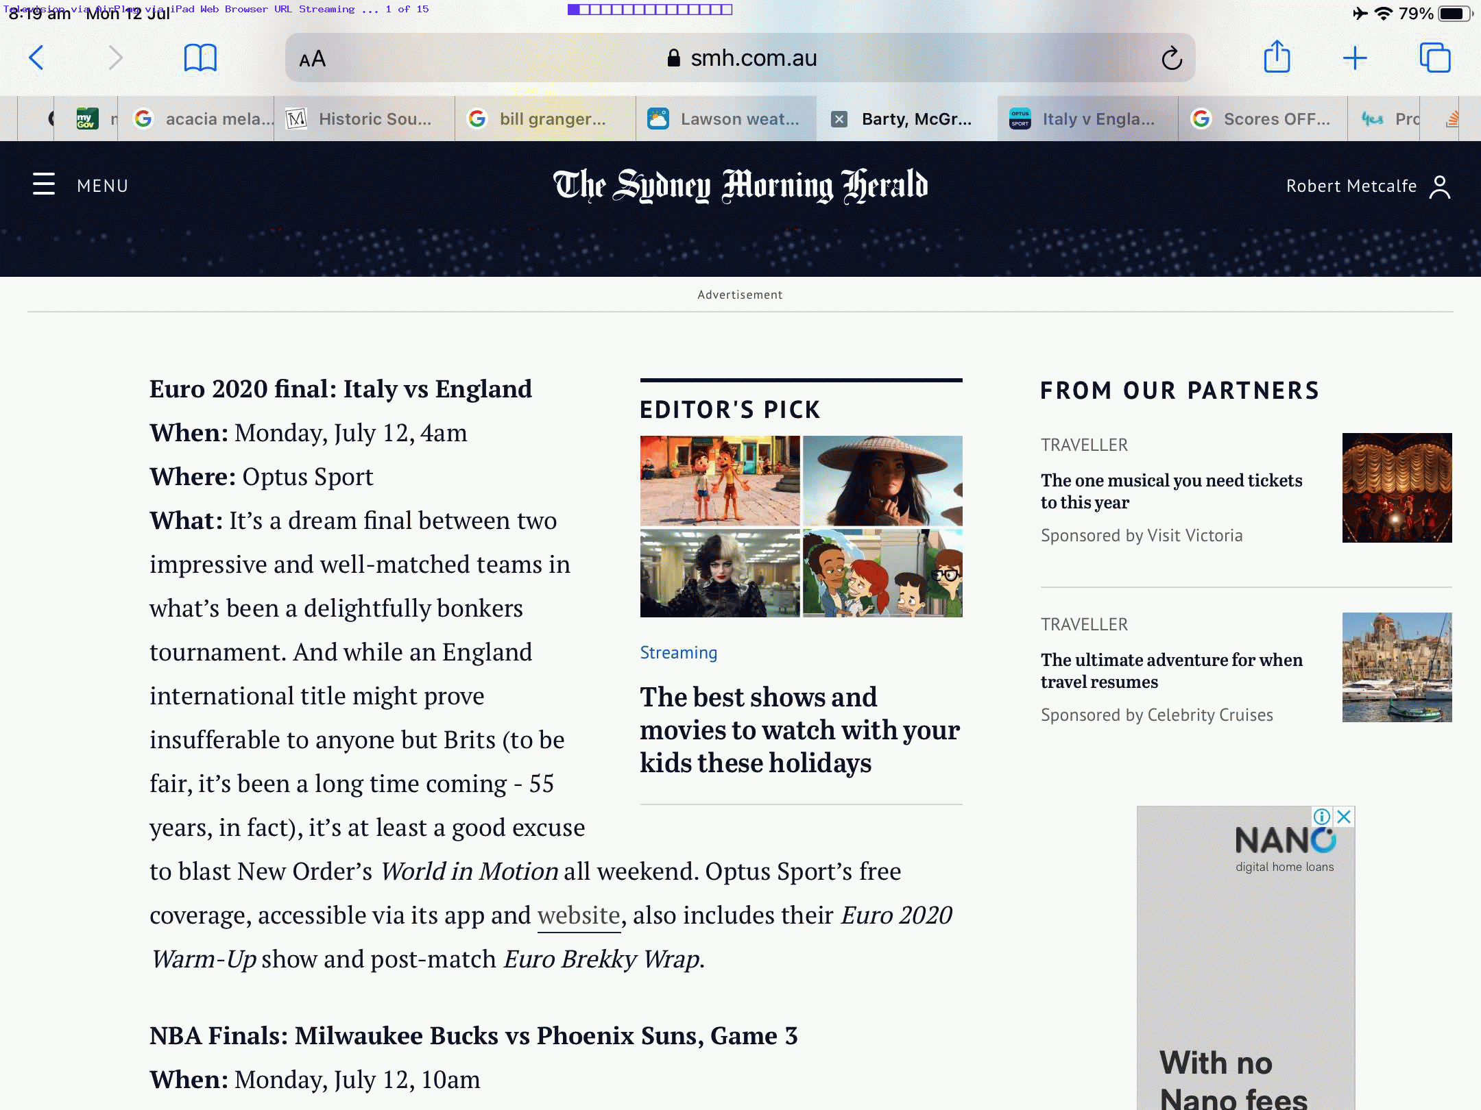Open the ultimate adventure travel article
Screen dimensions: 1481x1110
point(1171,671)
